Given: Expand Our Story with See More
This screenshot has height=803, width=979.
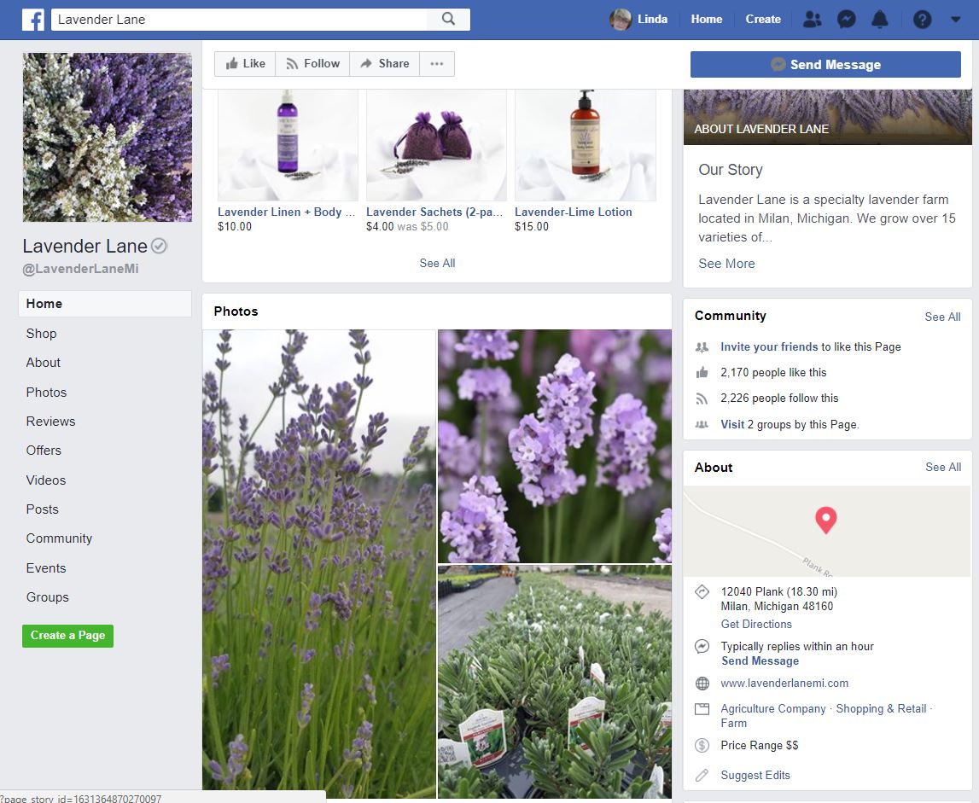Looking at the screenshot, I should click(x=726, y=264).
